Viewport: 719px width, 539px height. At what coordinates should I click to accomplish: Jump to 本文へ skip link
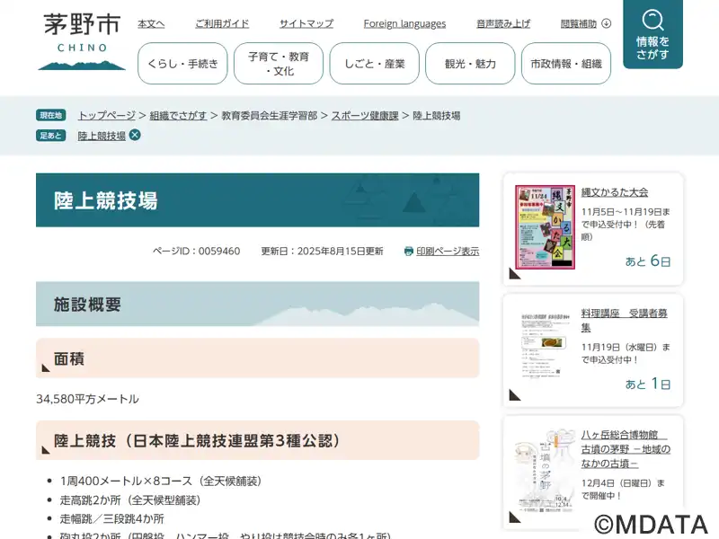click(151, 23)
